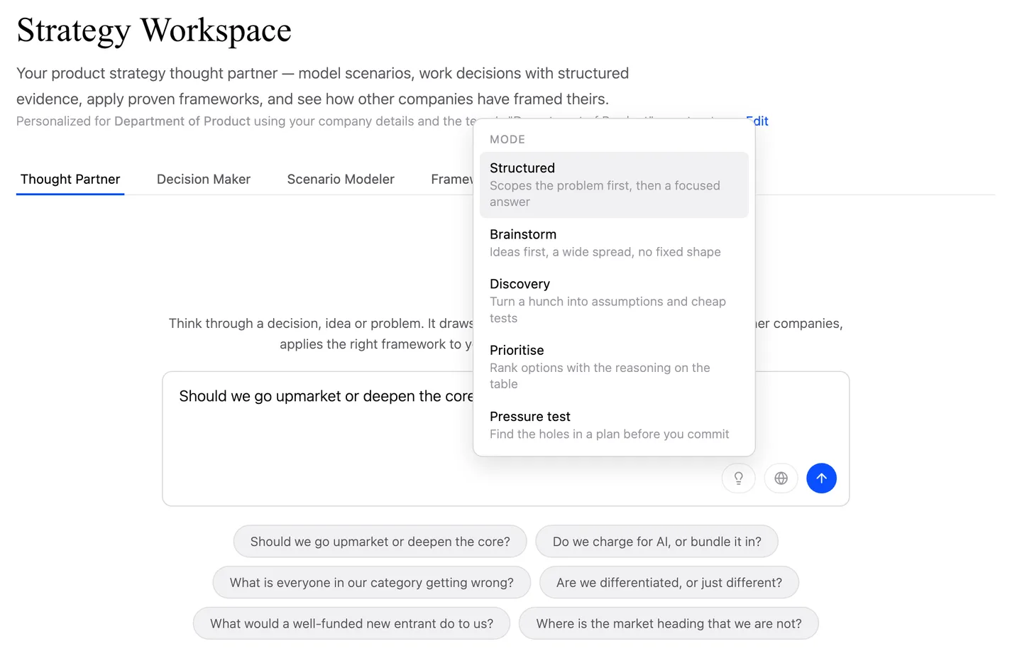
Task: Click the Strategy Workspace page title
Action: 154,31
